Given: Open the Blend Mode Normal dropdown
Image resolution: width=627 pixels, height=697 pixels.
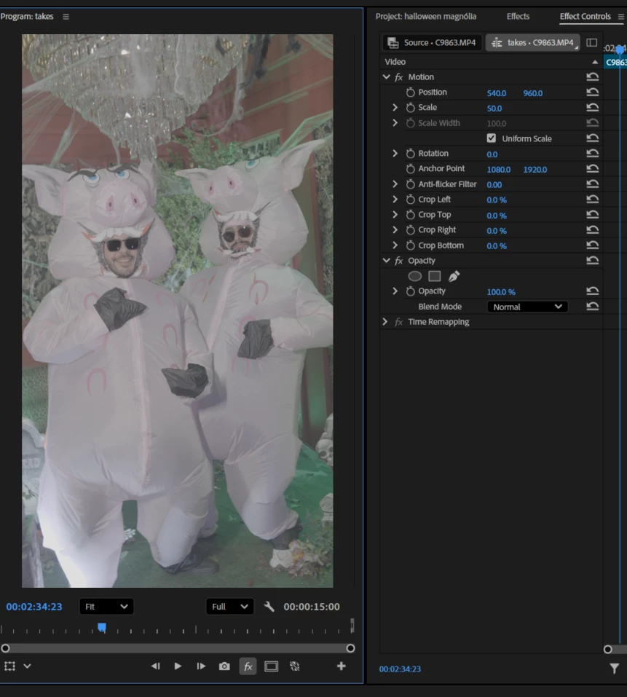Looking at the screenshot, I should click(527, 307).
